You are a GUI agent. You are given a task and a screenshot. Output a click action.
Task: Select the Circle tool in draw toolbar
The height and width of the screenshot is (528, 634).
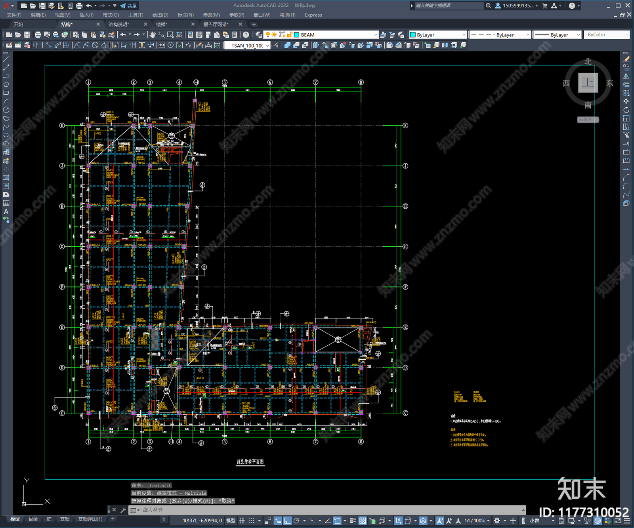pyautogui.click(x=6, y=110)
